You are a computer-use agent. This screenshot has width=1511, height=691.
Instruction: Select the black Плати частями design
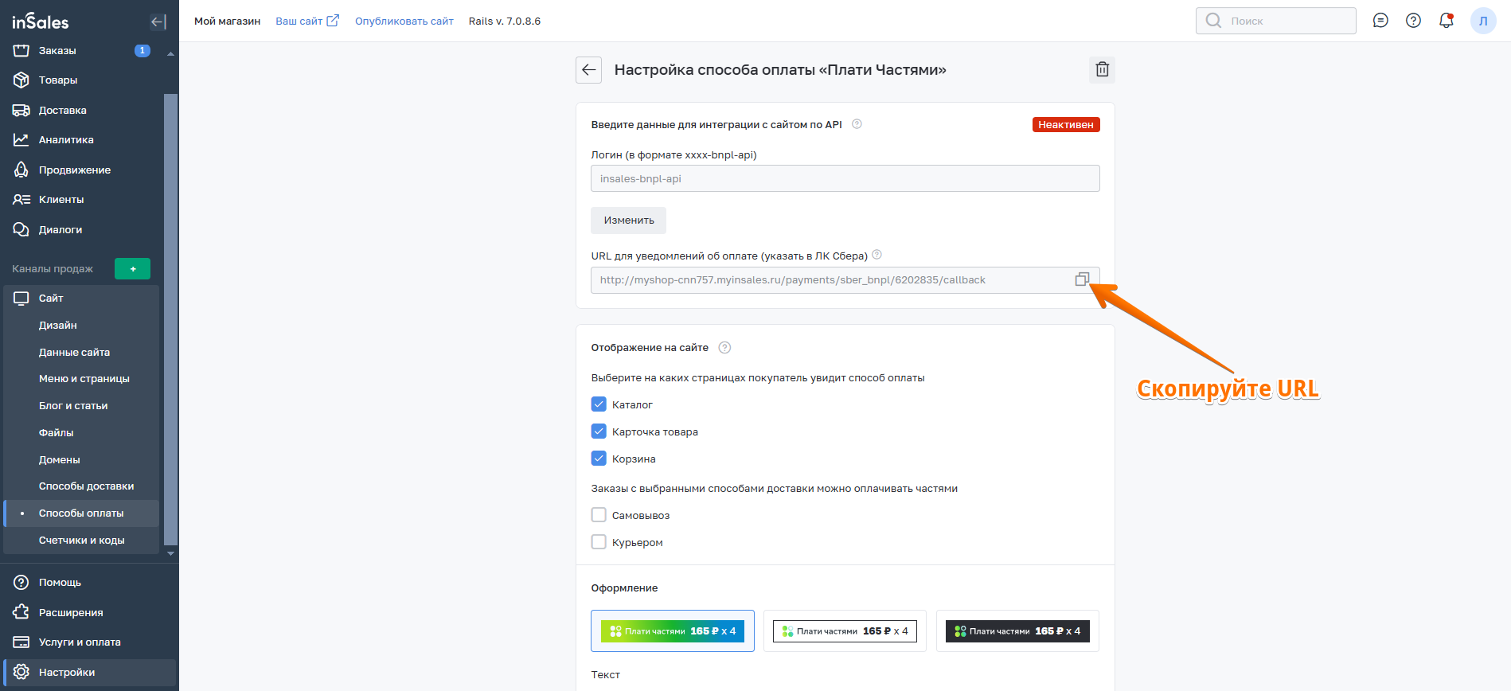pyautogui.click(x=1017, y=631)
